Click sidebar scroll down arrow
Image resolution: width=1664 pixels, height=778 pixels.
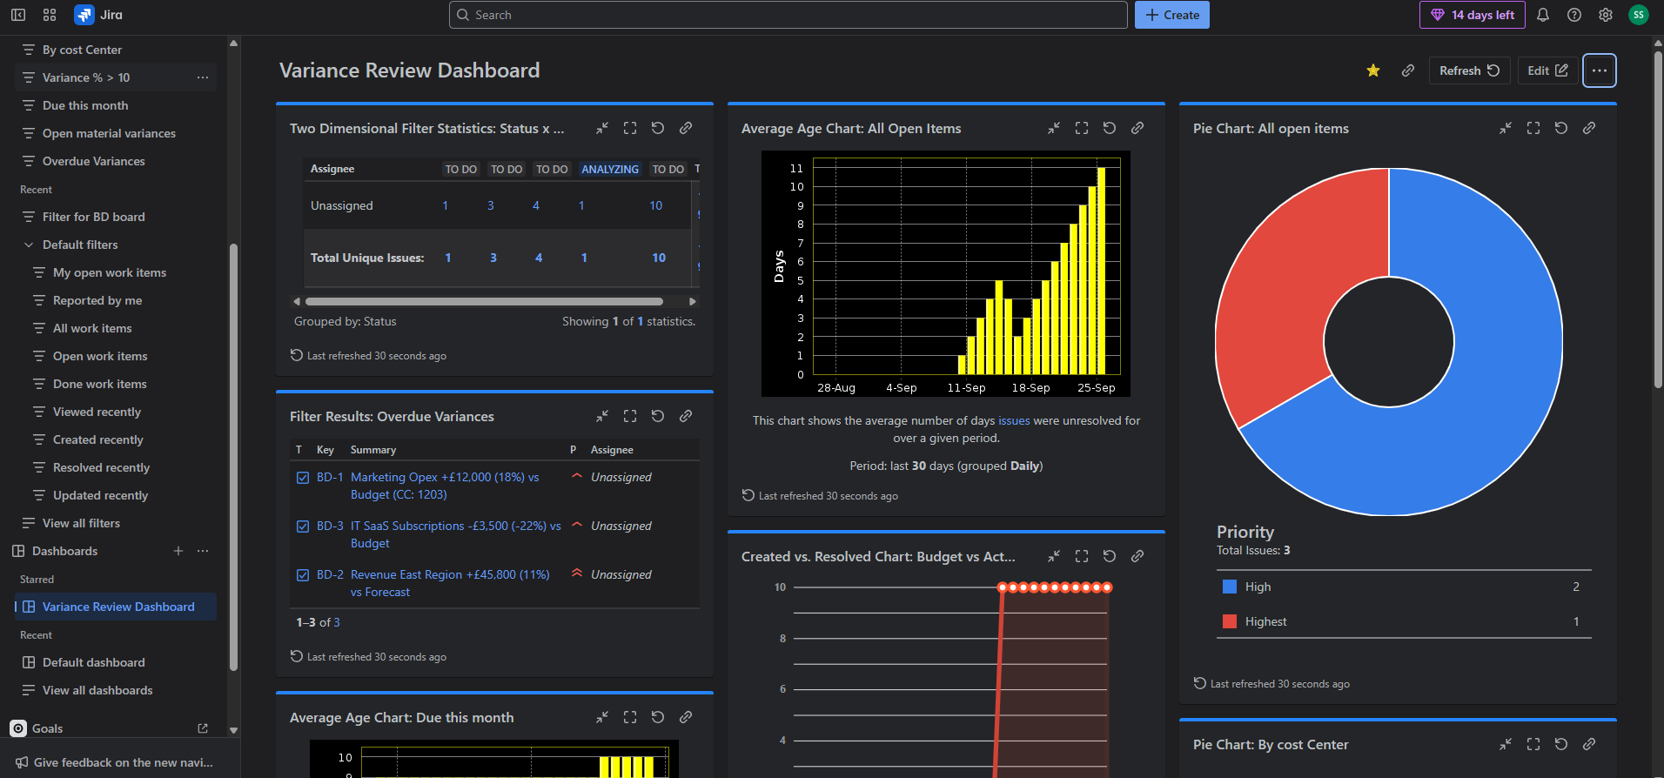point(233,730)
